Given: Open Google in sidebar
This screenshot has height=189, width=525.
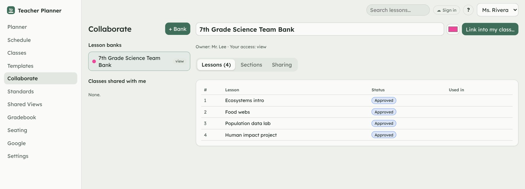Looking at the screenshot, I should click(x=41, y=143).
